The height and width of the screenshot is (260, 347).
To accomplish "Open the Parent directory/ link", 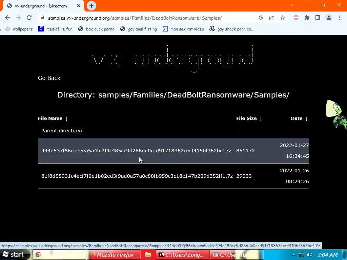I will 62,131.
